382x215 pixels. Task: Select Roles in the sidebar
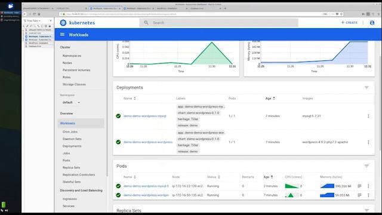[66, 77]
